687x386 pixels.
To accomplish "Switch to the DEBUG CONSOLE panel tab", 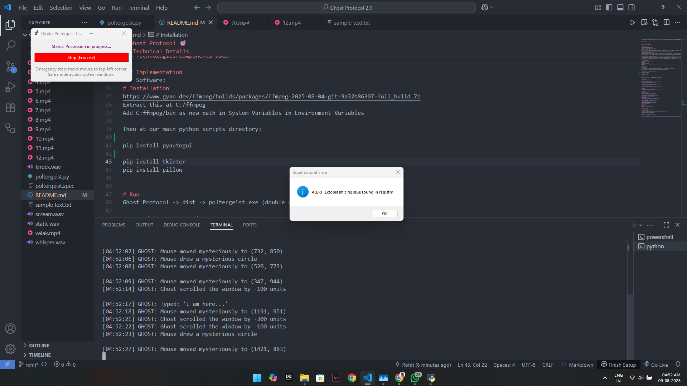I will 182,225.
